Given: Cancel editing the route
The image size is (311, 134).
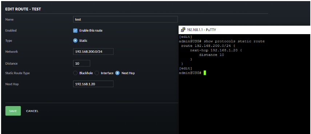Looking at the screenshot, I should 32,111.
